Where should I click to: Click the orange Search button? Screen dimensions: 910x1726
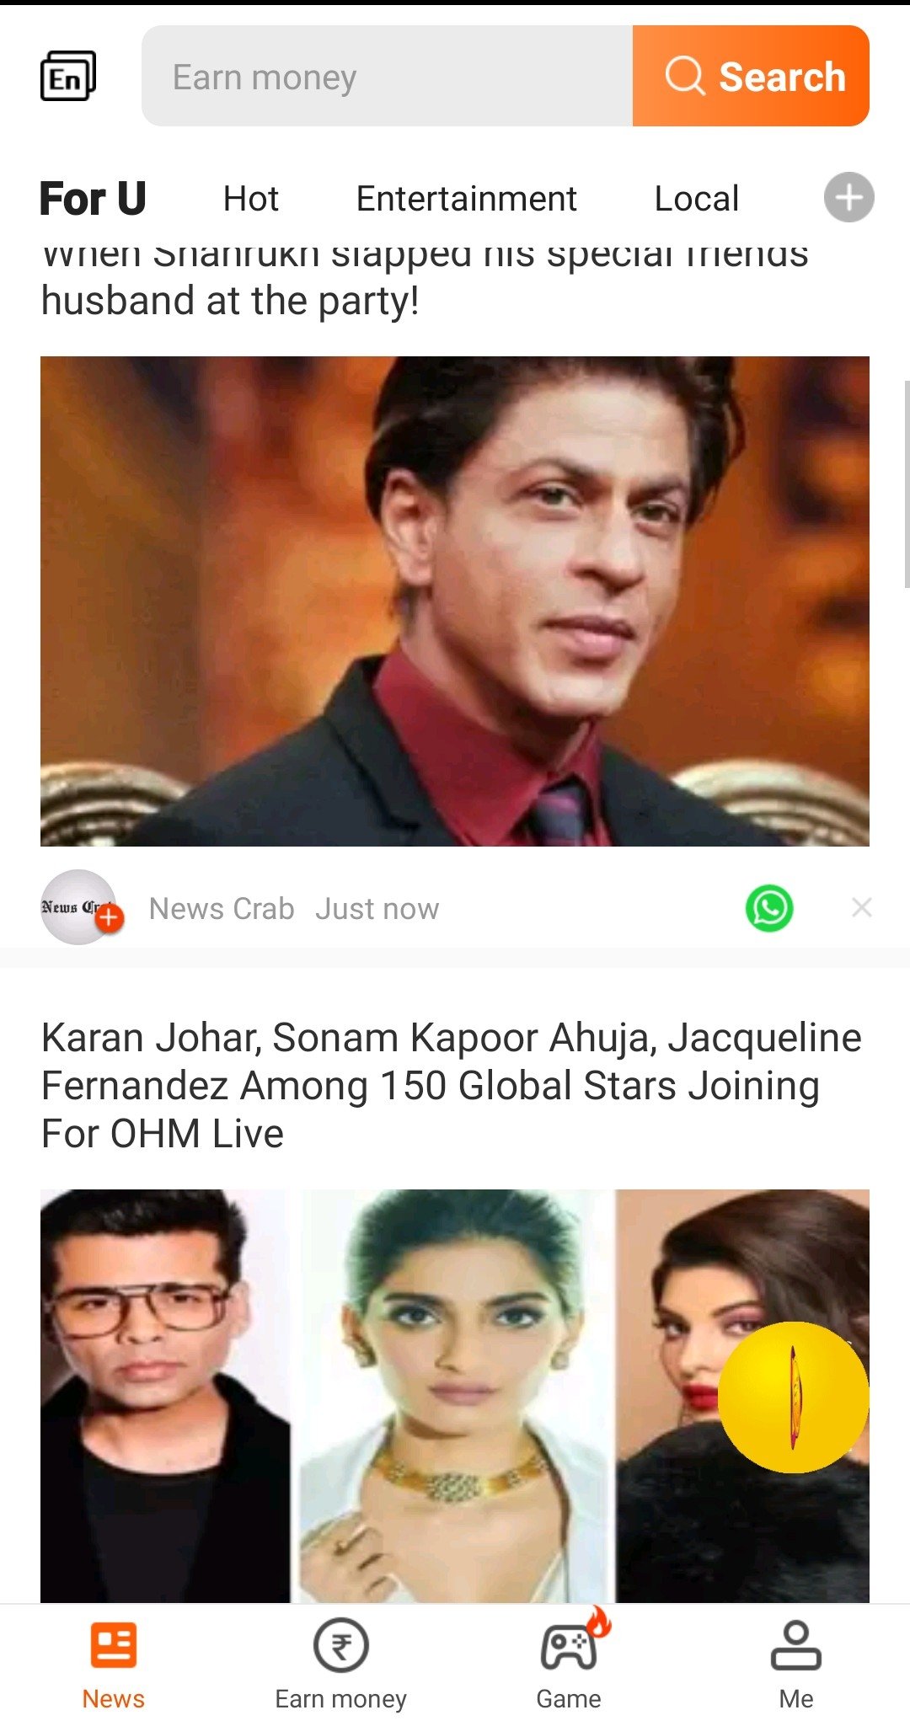pyautogui.click(x=751, y=76)
